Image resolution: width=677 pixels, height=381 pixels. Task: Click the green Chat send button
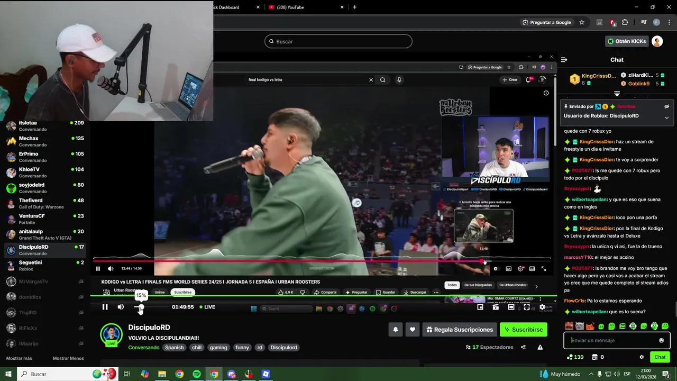coord(660,357)
